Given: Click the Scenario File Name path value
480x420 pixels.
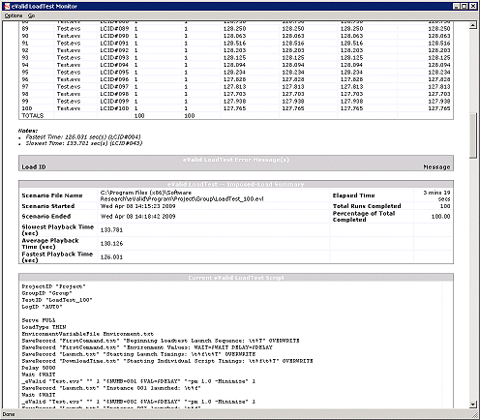Looking at the screenshot, I should point(182,195).
